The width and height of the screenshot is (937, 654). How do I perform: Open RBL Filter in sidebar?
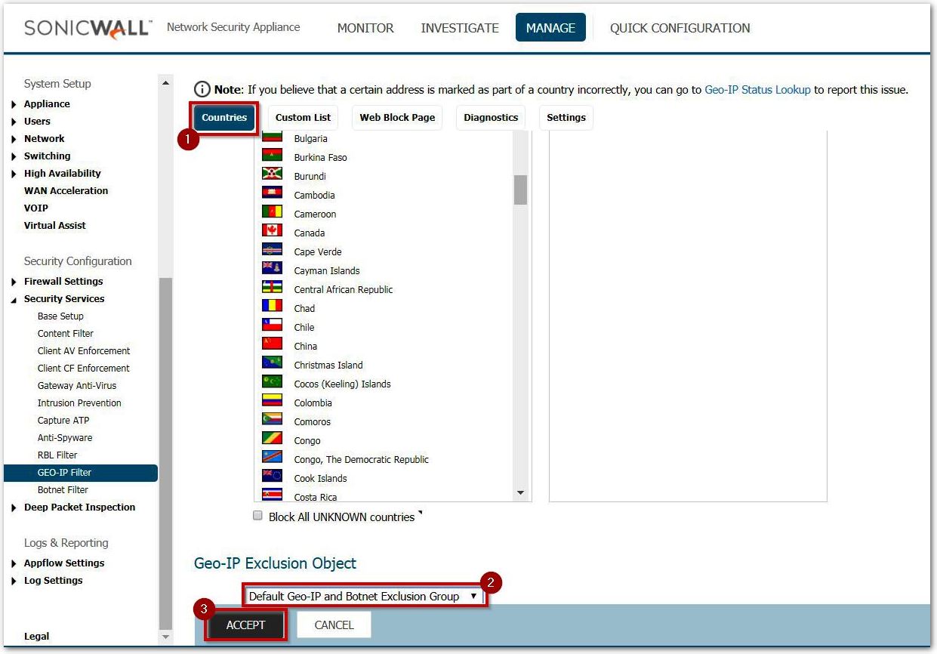click(57, 455)
